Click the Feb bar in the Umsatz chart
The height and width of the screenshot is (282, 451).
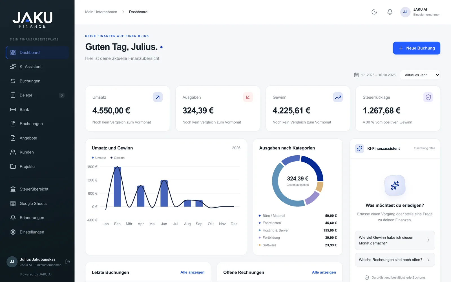pos(117,187)
